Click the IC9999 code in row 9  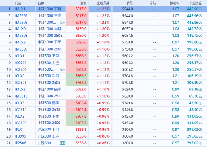point(20,63)
